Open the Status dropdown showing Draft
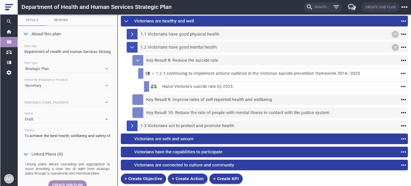411x186 pixels. [67, 119]
